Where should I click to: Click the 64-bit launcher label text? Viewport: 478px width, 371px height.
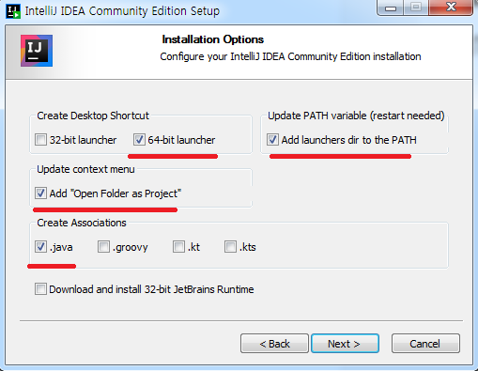click(x=181, y=140)
